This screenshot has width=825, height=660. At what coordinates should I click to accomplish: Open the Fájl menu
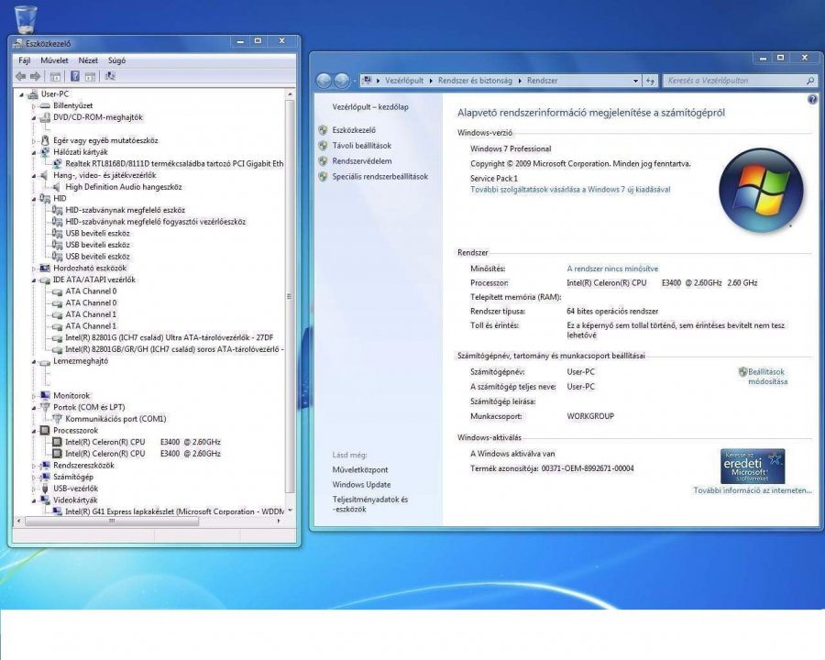(24, 60)
